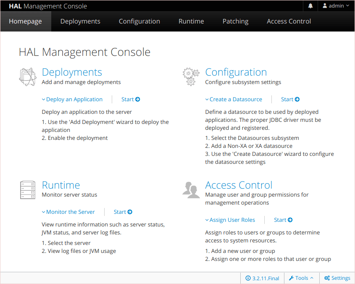This screenshot has width=355, height=284.
Task: Collapse the Assign User Roles section
Action: (x=230, y=220)
